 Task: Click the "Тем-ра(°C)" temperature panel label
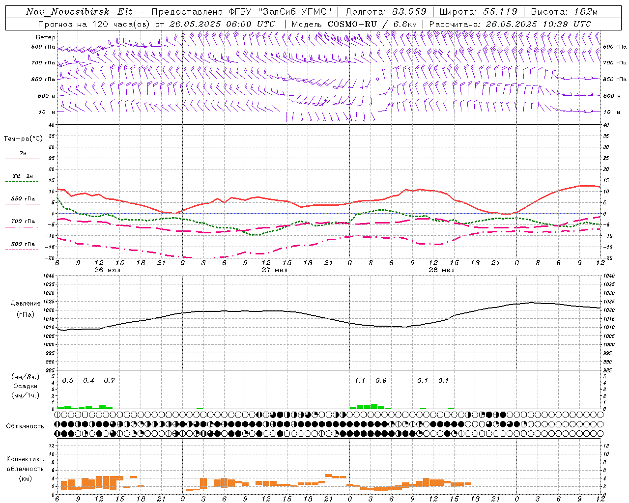(x=23, y=139)
